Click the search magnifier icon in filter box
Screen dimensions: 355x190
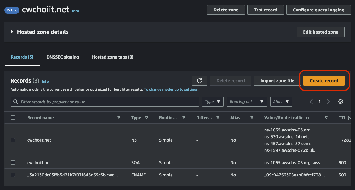[x=15, y=102]
